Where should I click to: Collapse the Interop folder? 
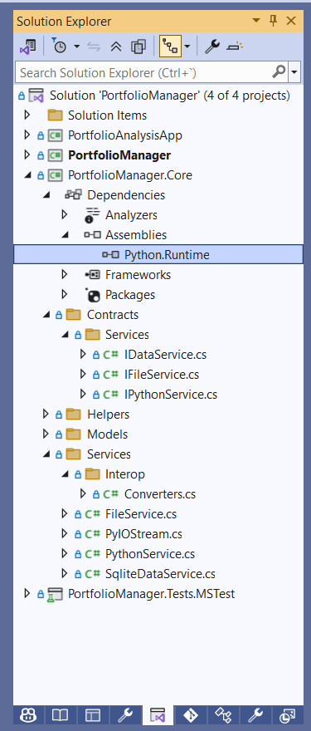(x=65, y=474)
